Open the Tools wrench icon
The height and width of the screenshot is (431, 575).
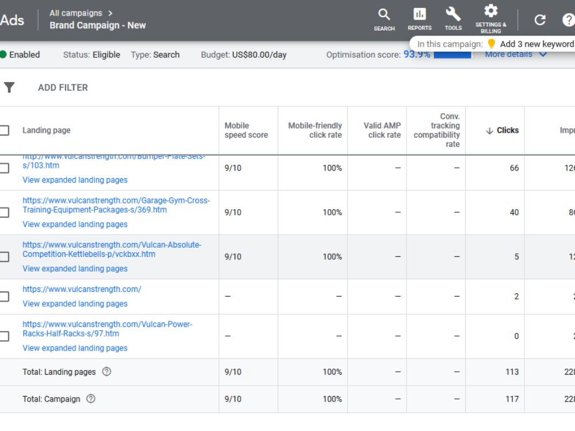pyautogui.click(x=453, y=14)
